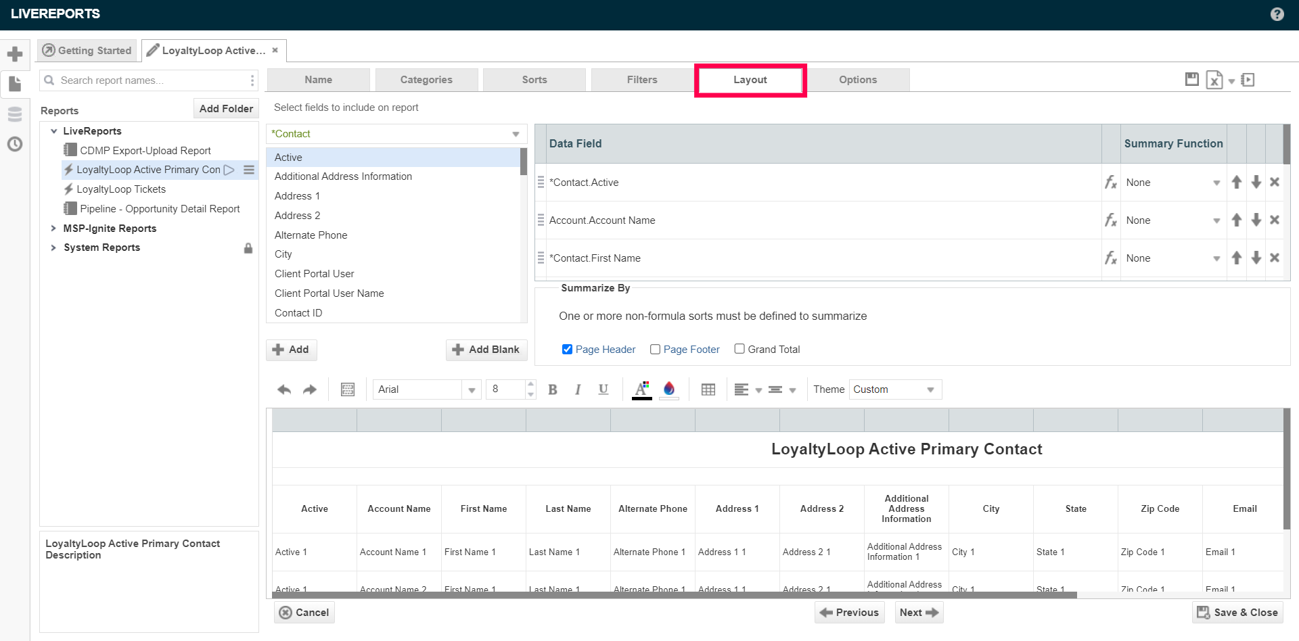1299x641 pixels.
Task: Switch to the Sorts tab
Action: point(534,80)
